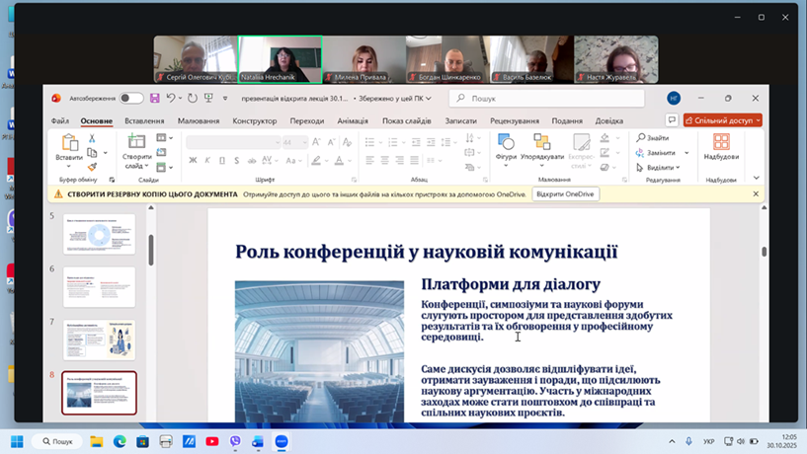The width and height of the screenshot is (807, 454).
Task: Open the comments icon near share button
Action: click(x=672, y=120)
